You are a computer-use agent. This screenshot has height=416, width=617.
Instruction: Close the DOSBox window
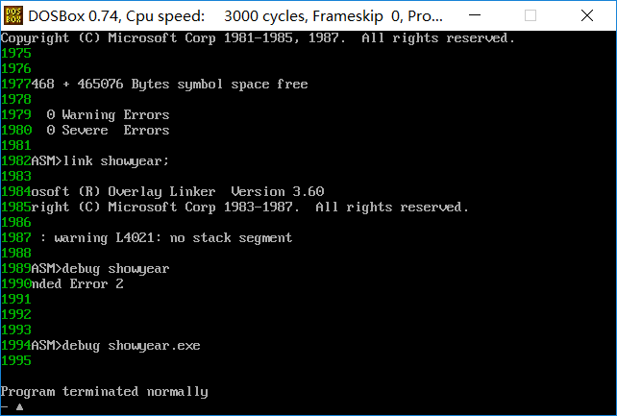pyautogui.click(x=587, y=15)
